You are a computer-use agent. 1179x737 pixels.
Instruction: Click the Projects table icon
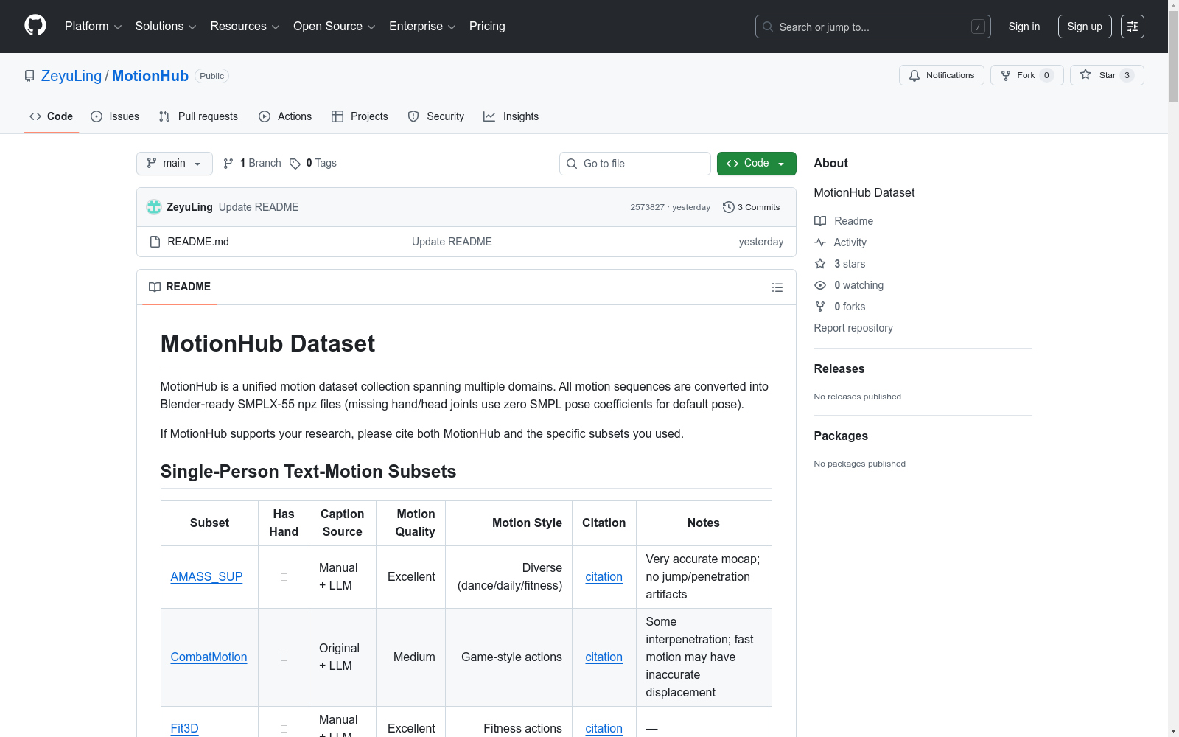(337, 116)
